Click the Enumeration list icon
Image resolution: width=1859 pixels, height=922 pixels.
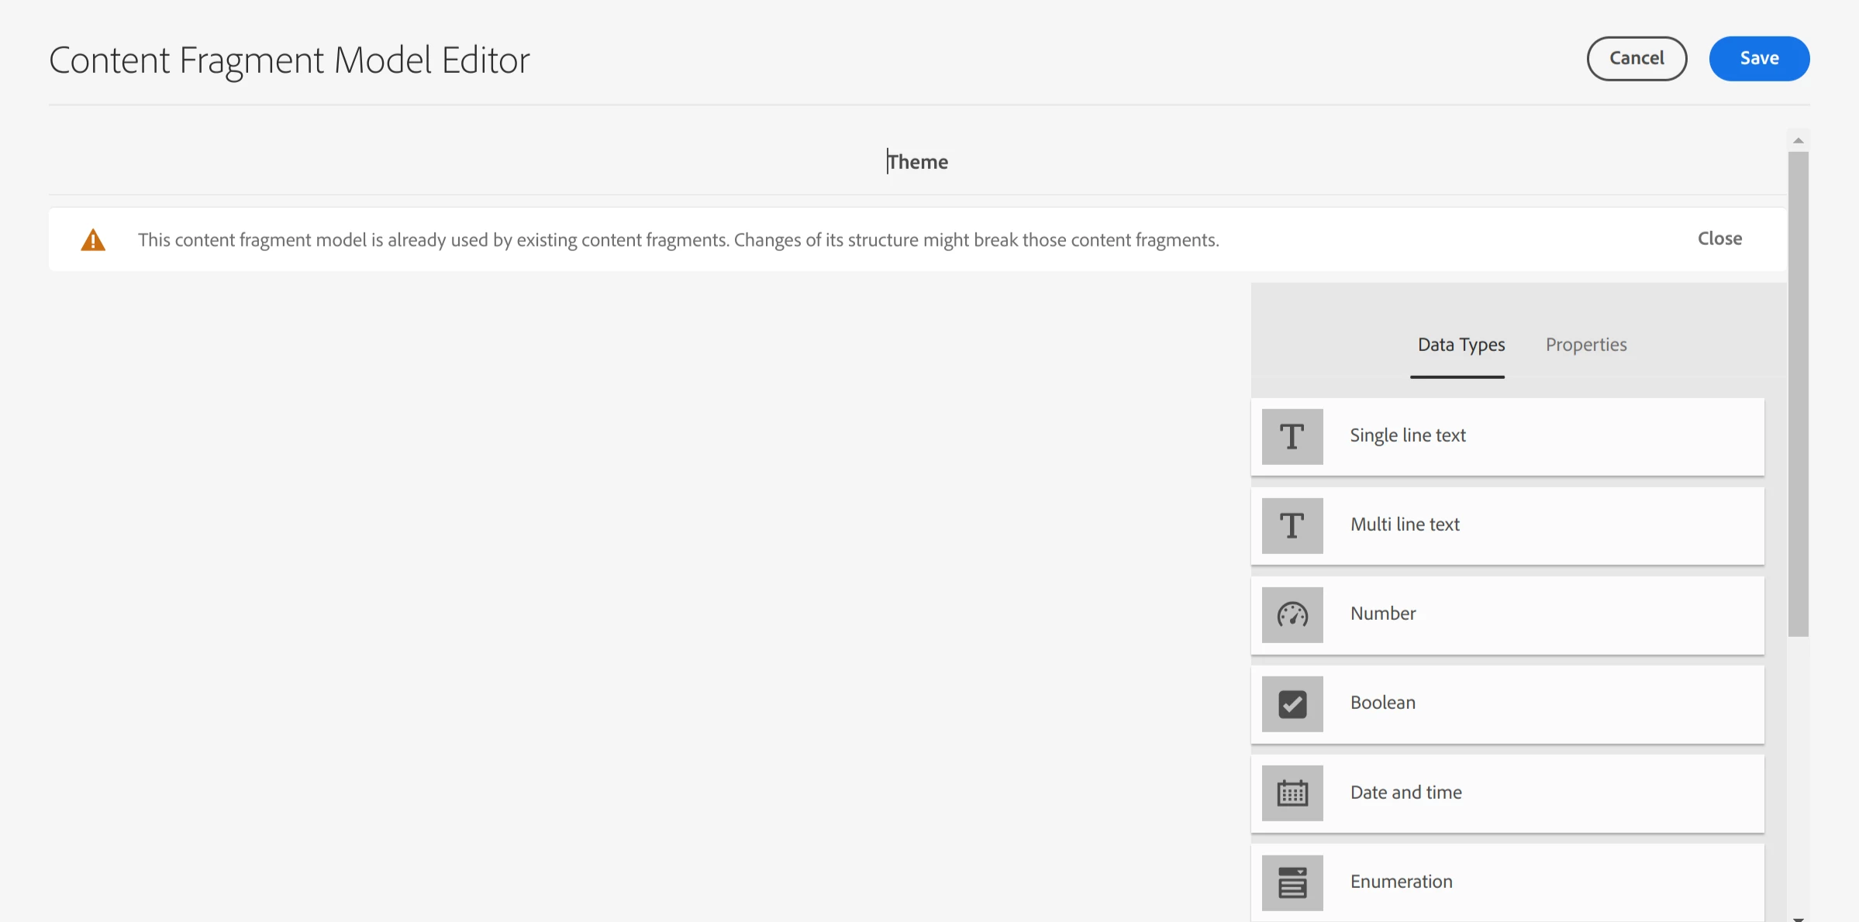(1292, 882)
